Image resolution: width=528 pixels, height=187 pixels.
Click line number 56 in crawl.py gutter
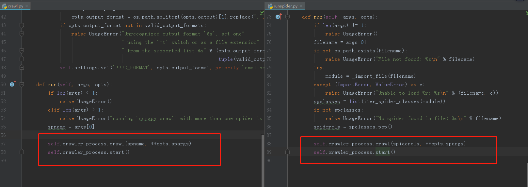(3, 135)
